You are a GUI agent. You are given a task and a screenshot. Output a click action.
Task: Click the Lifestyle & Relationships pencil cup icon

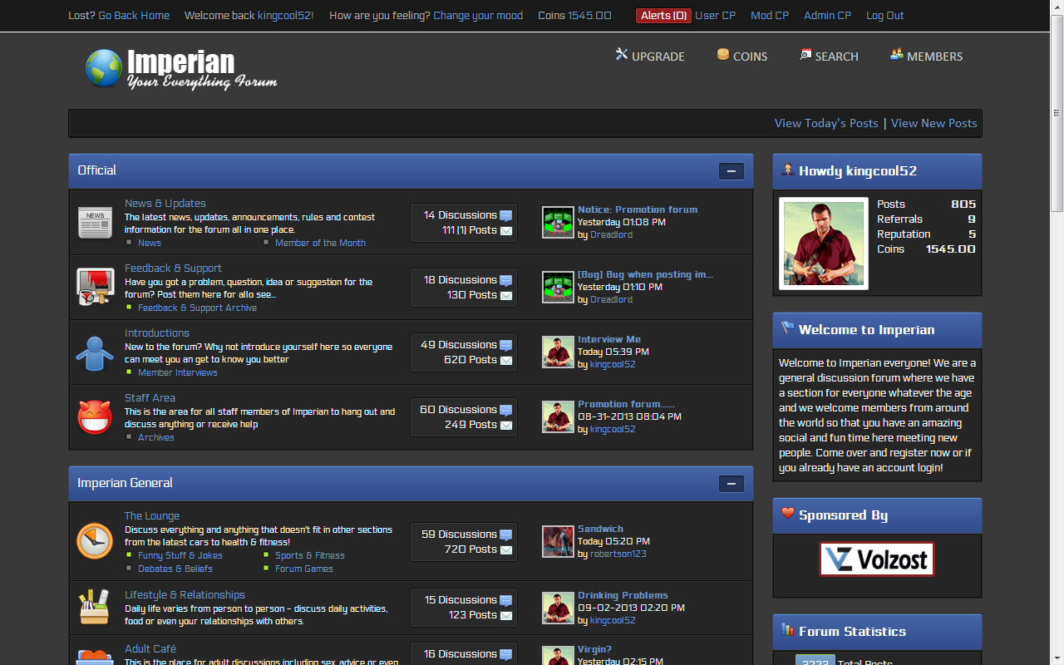[x=95, y=607]
